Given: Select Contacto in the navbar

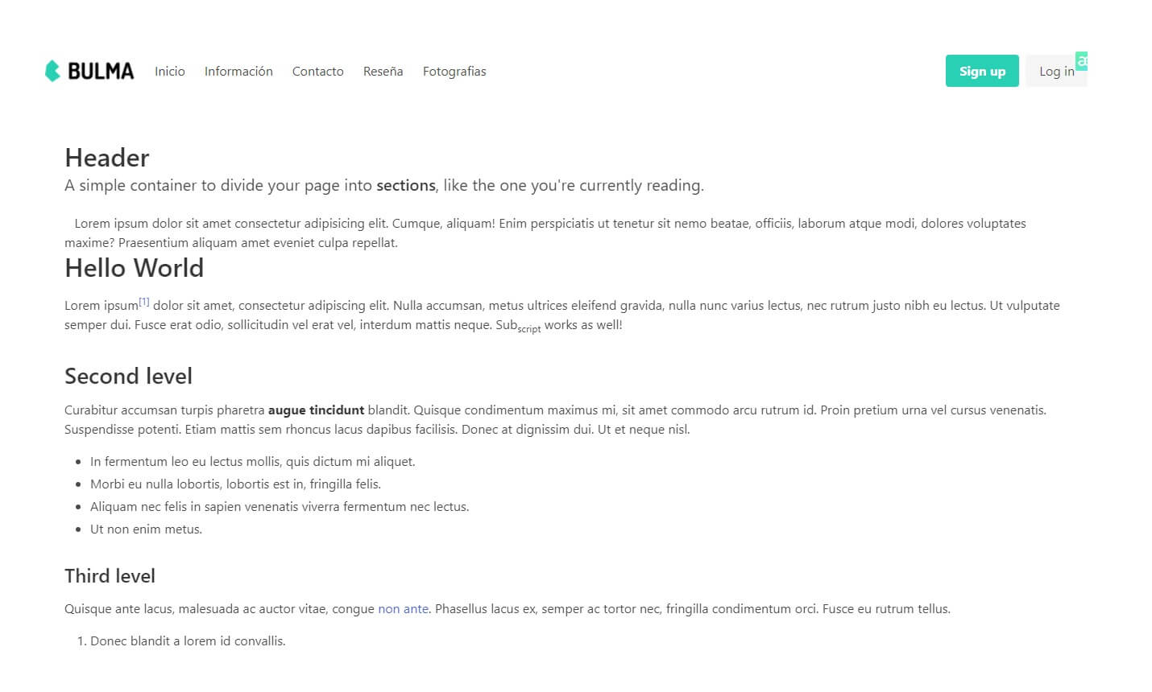Looking at the screenshot, I should coord(317,71).
